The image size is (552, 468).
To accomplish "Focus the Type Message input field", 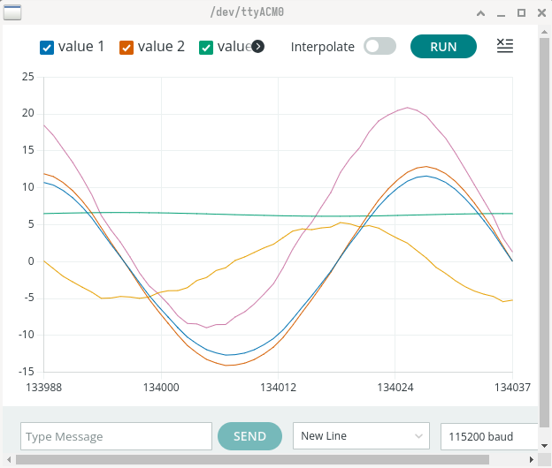I will pyautogui.click(x=116, y=436).
